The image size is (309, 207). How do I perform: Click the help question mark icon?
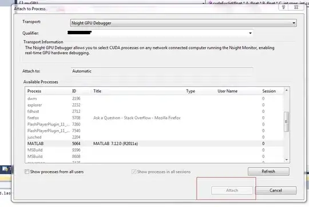tap(283, 7)
